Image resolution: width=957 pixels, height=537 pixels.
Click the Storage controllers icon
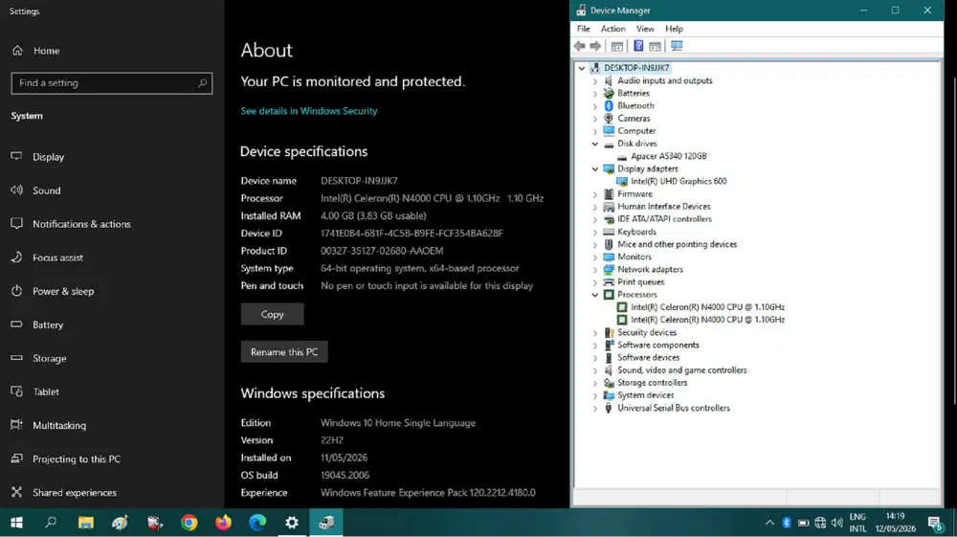pyautogui.click(x=609, y=383)
